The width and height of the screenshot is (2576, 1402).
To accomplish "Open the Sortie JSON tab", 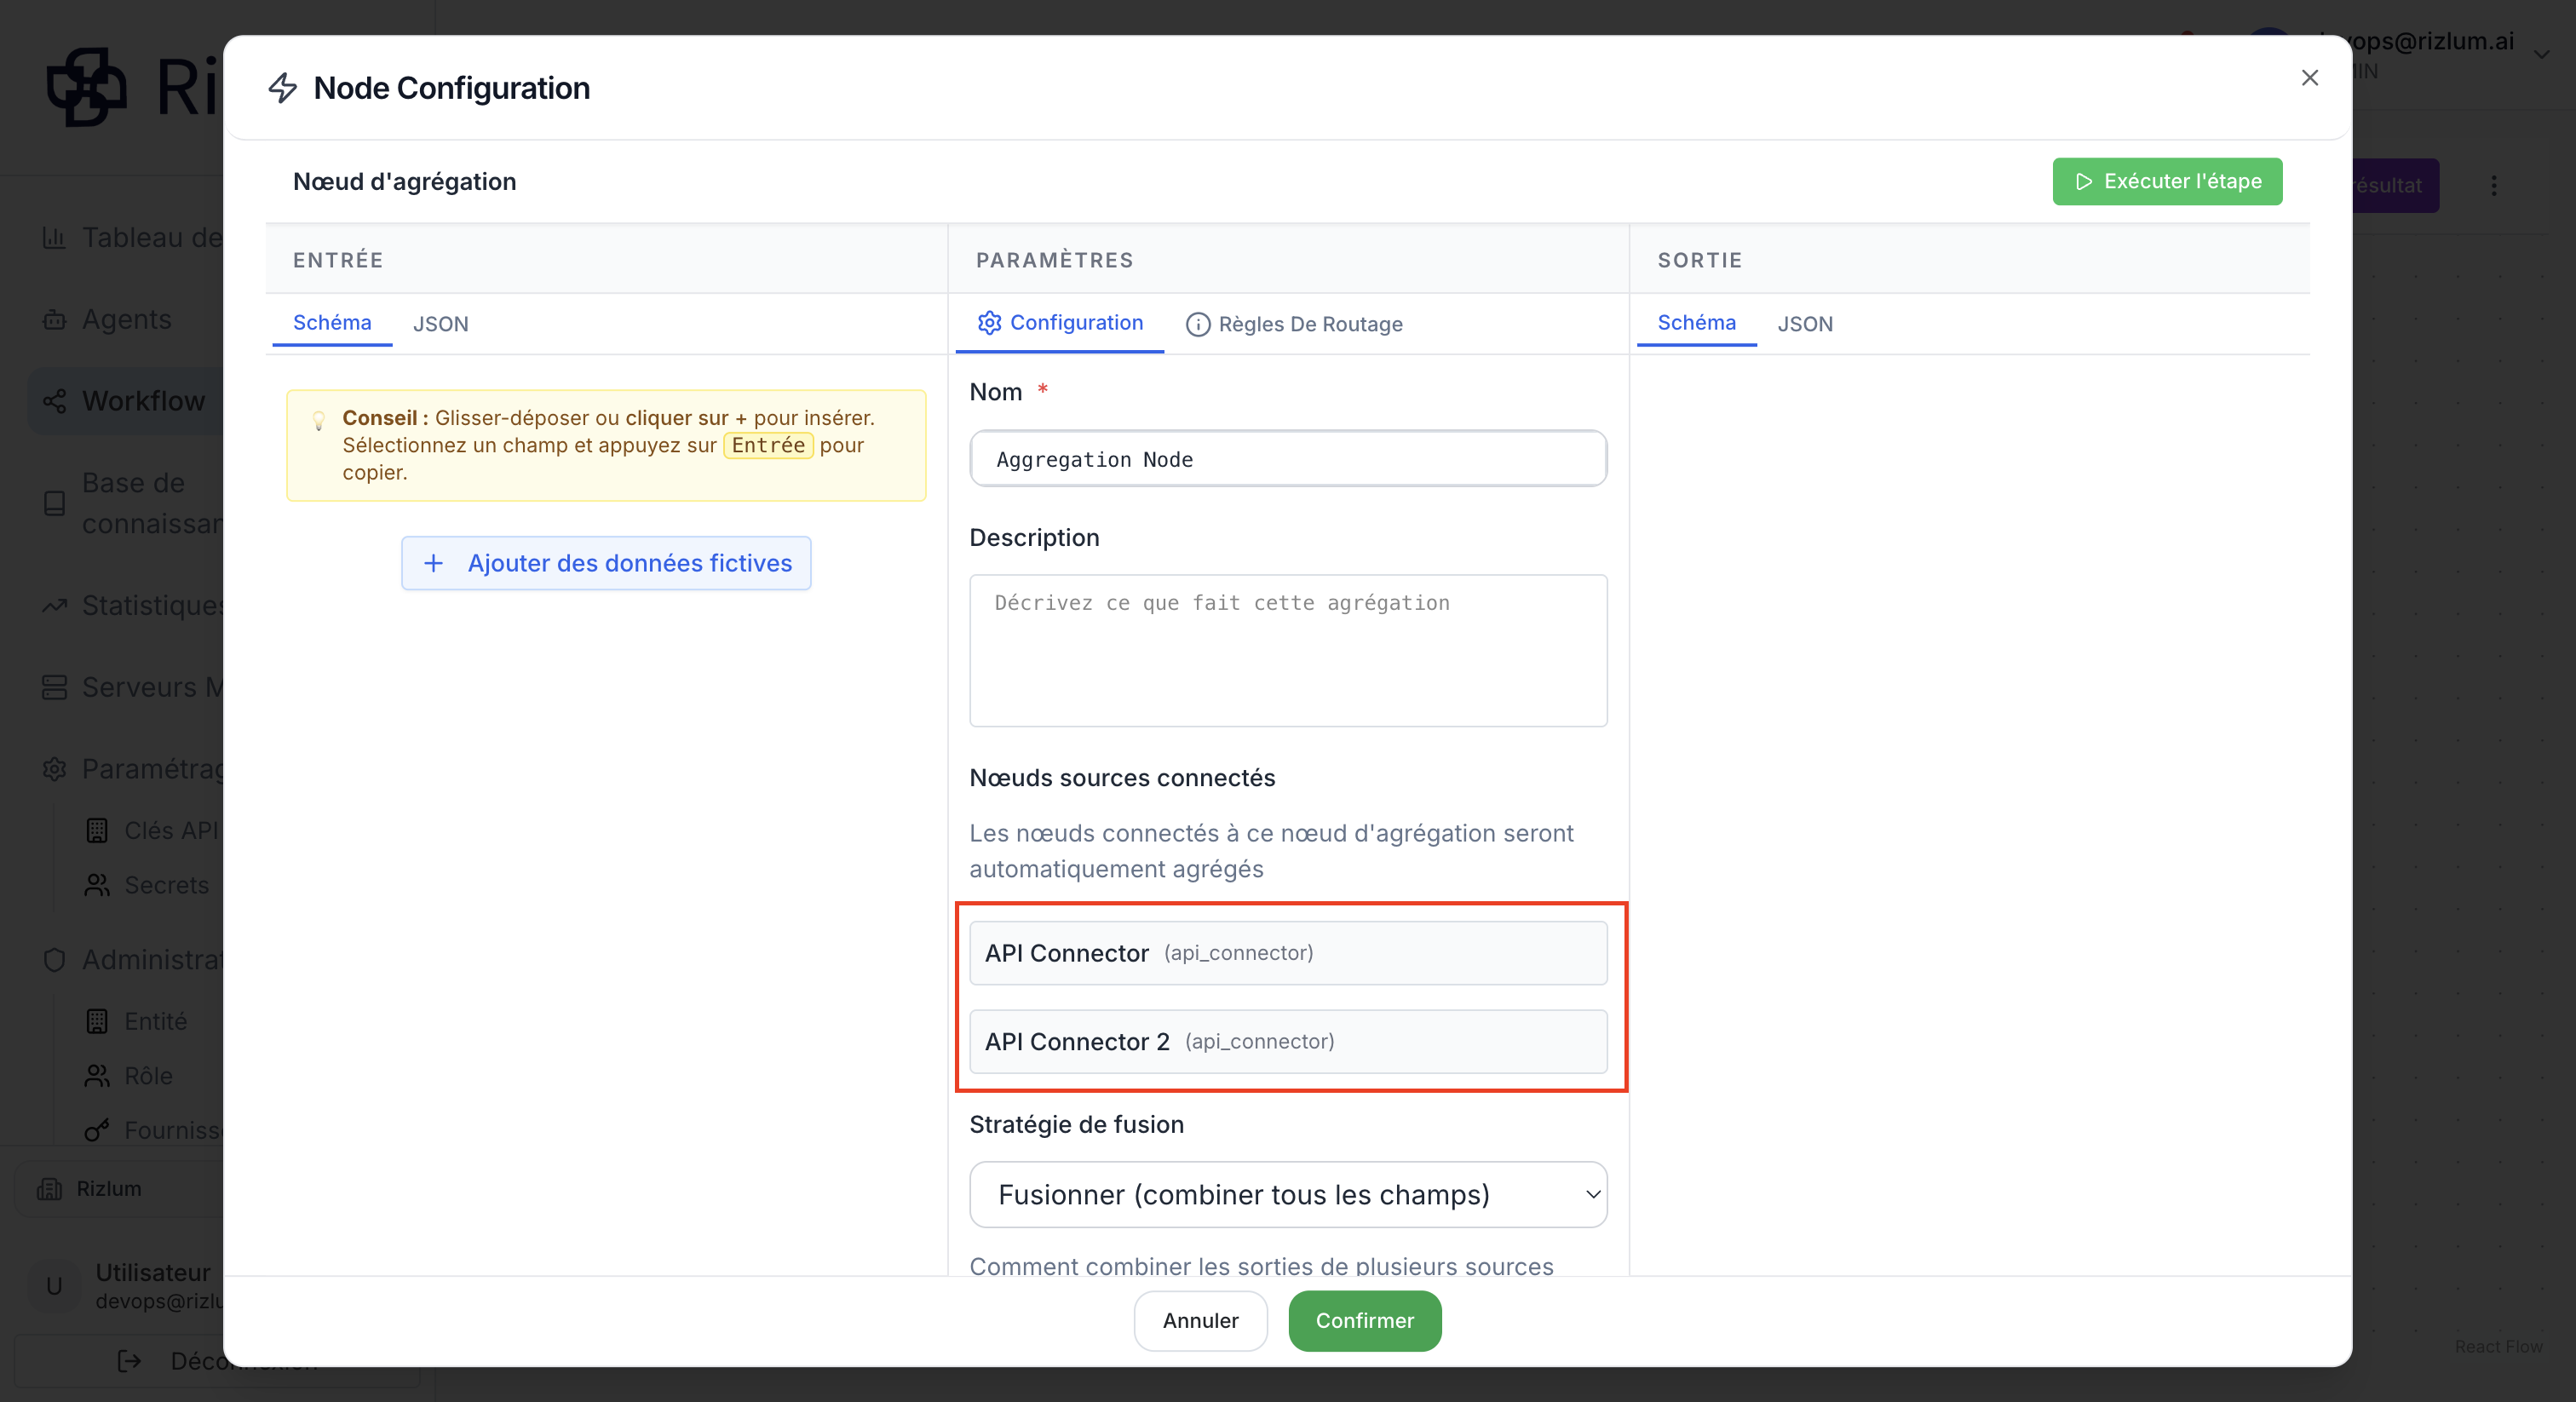I will 1805,324.
